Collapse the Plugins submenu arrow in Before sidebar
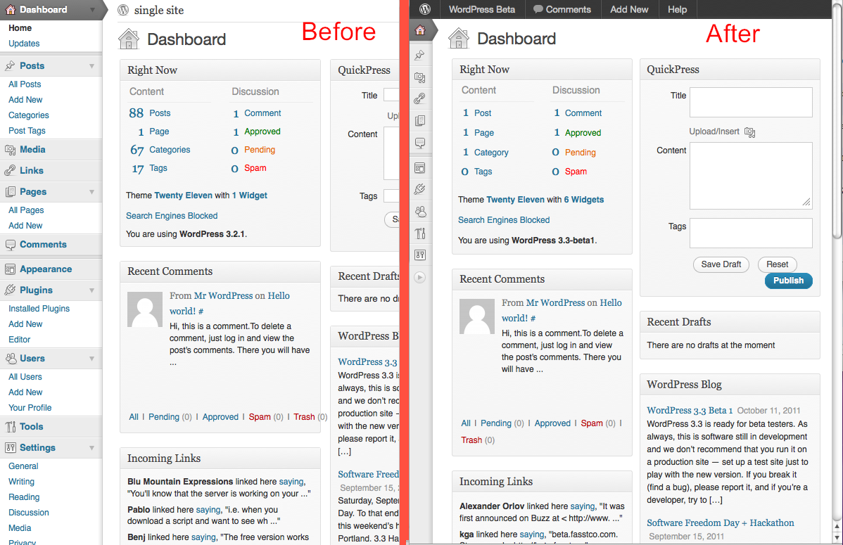This screenshot has height=545, width=843. pyautogui.click(x=92, y=290)
